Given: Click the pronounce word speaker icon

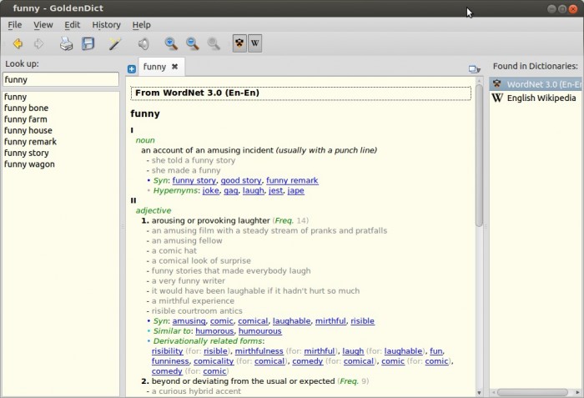Looking at the screenshot, I should pos(143,43).
